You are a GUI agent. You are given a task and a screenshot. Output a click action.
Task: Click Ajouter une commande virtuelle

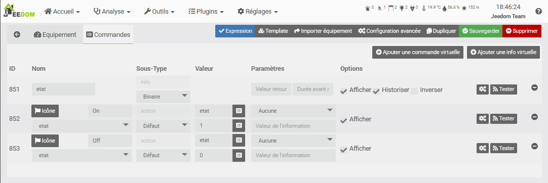pyautogui.click(x=418, y=52)
